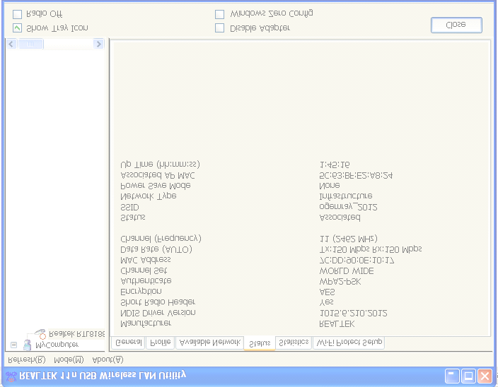The width and height of the screenshot is (498, 387).
Task: Click the Realtek app icon in title bar
Action: (11, 376)
